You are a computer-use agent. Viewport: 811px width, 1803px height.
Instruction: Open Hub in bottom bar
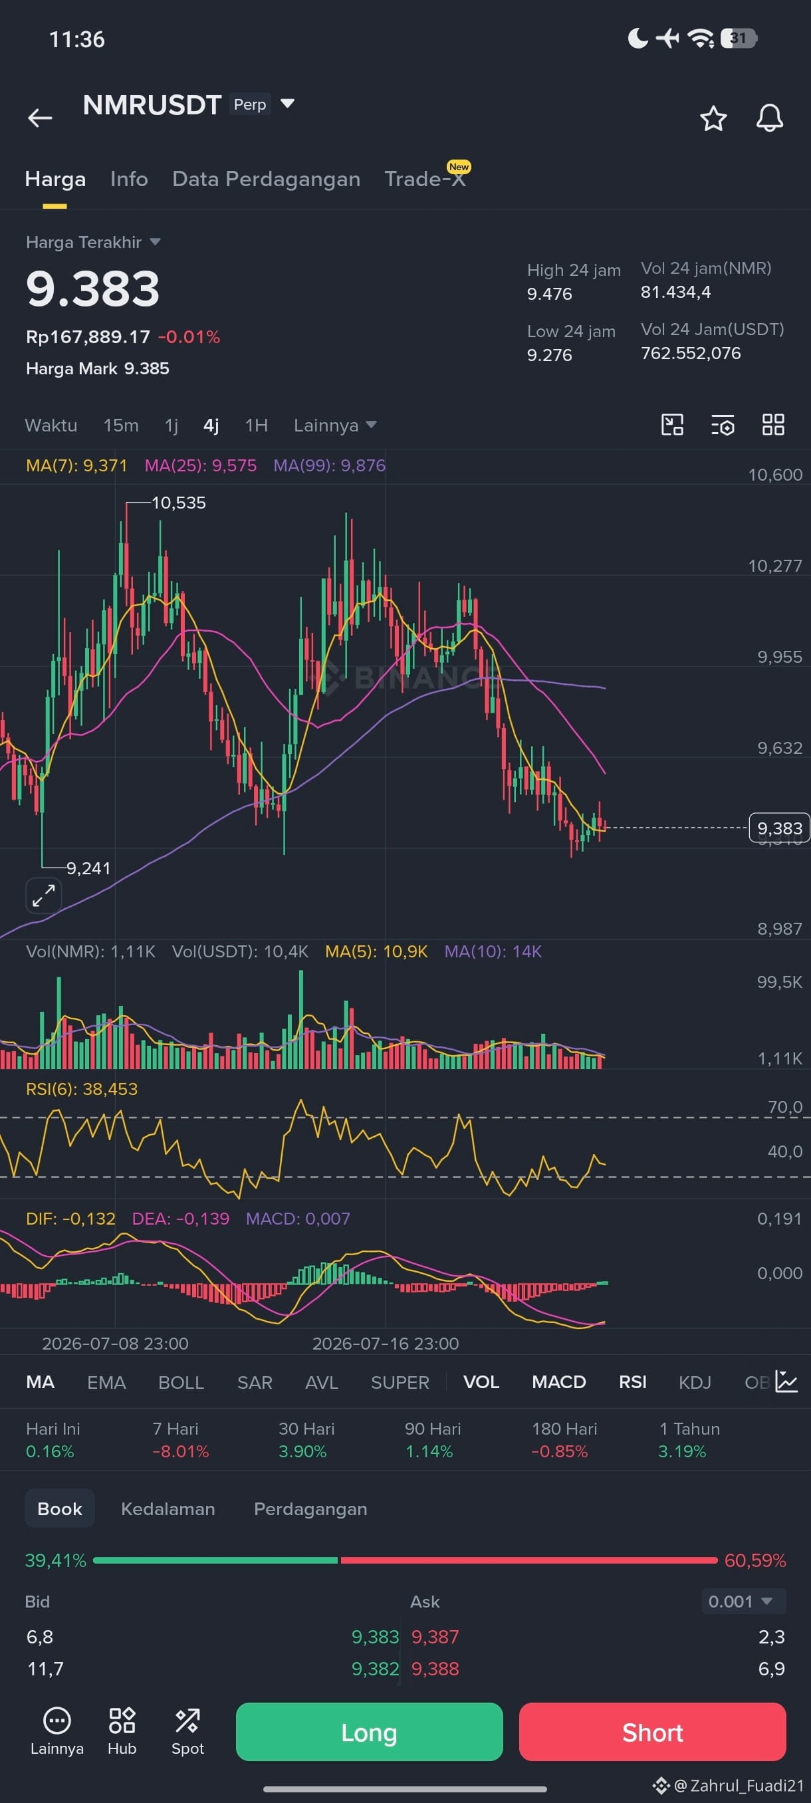pos(122,1732)
